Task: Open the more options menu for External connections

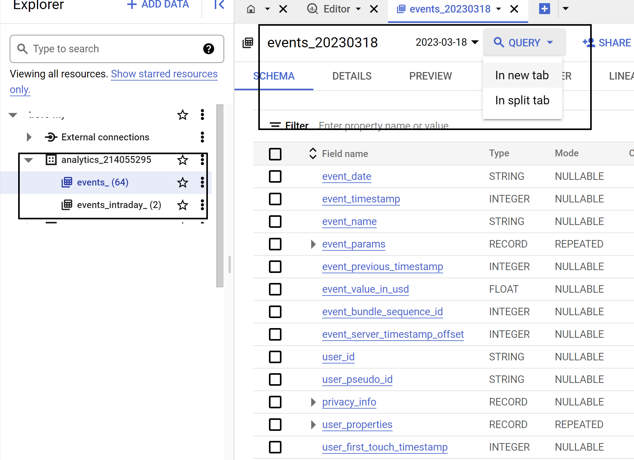Action: [202, 137]
